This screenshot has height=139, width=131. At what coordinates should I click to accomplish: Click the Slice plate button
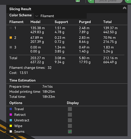pyautogui.click(x=109, y=1)
